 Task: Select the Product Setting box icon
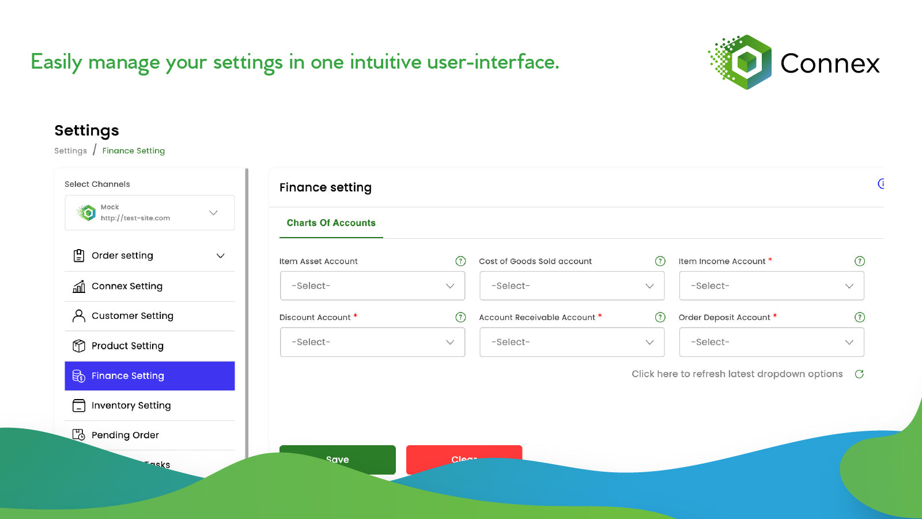coord(78,345)
